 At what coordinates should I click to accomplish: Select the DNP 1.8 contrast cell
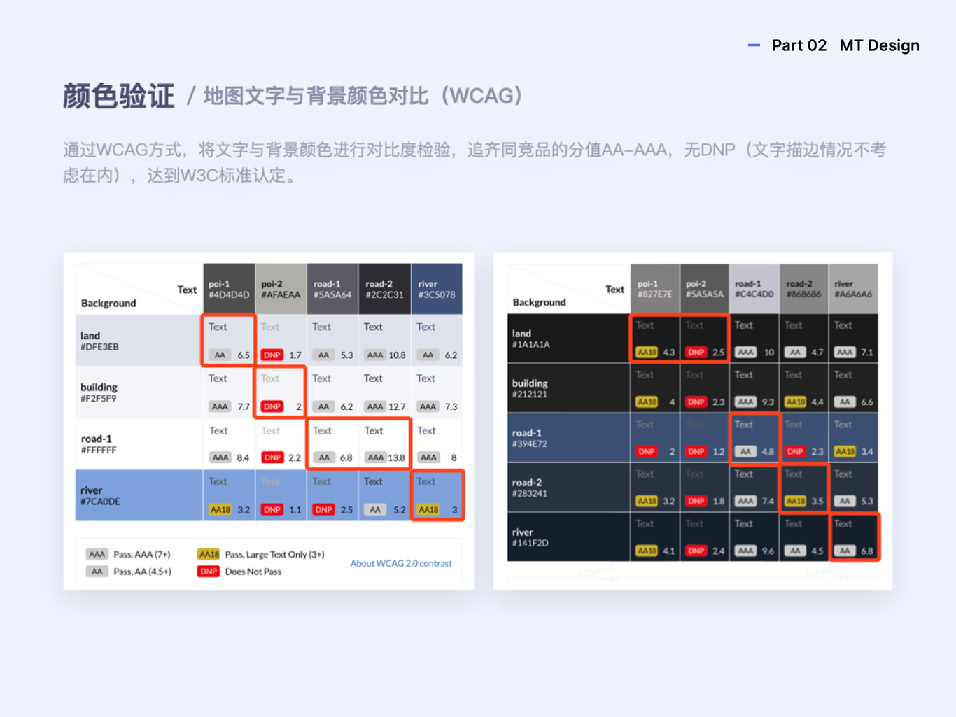pos(705,488)
